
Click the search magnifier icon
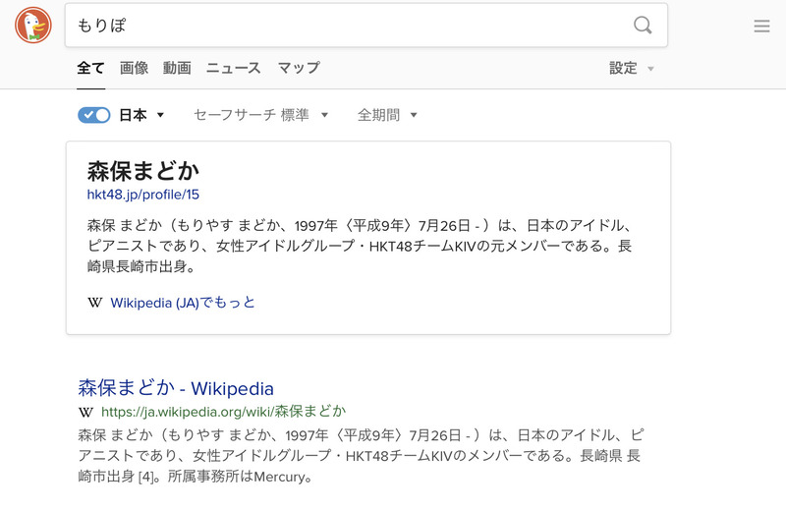pos(643,26)
